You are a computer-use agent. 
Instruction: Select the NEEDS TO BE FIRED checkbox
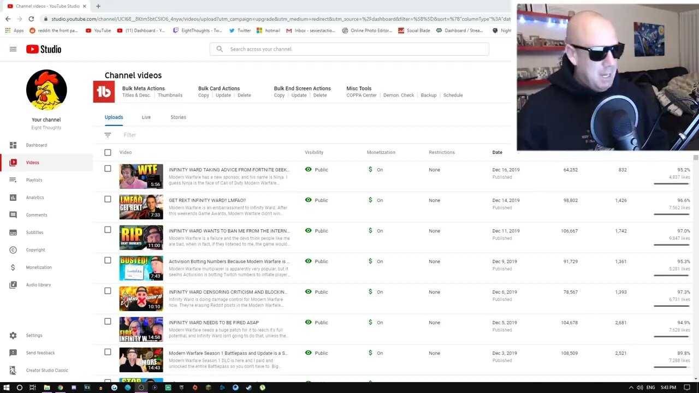[108, 321]
